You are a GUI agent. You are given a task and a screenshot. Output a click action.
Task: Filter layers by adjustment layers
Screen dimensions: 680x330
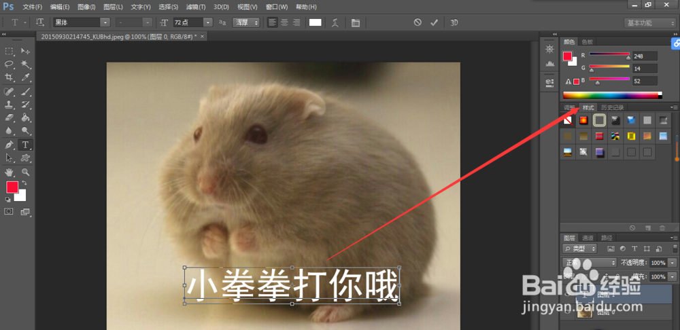click(623, 249)
